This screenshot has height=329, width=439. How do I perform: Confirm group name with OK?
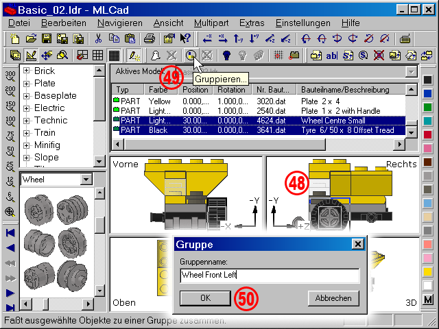pyautogui.click(x=205, y=298)
